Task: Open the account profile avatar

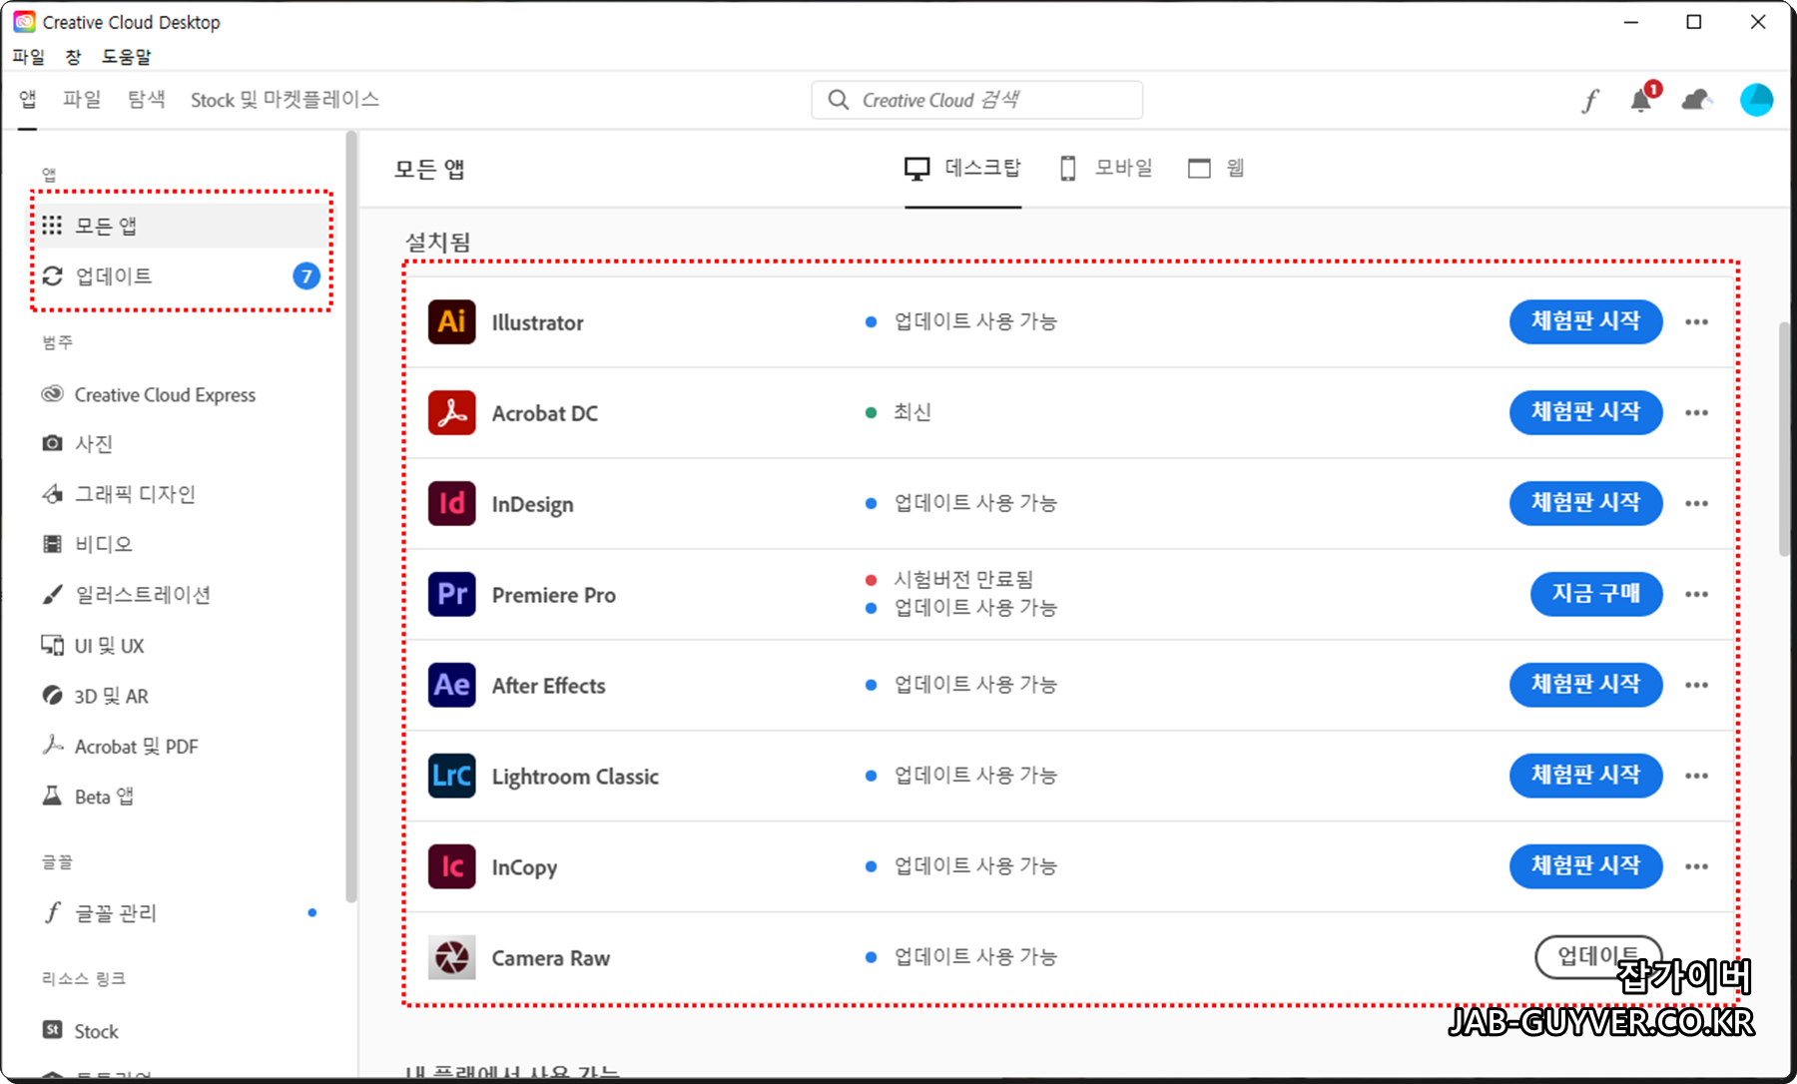Action: [x=1756, y=100]
